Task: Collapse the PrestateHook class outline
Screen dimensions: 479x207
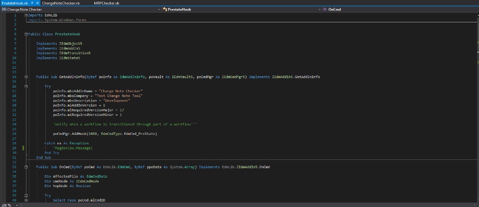Action: pos(26,34)
